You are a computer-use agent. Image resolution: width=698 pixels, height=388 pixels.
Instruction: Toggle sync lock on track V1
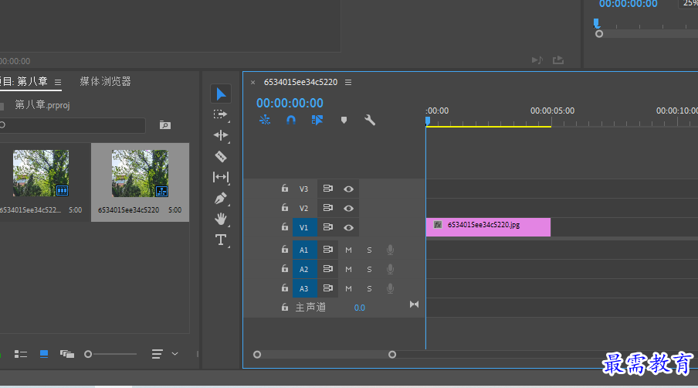click(328, 227)
